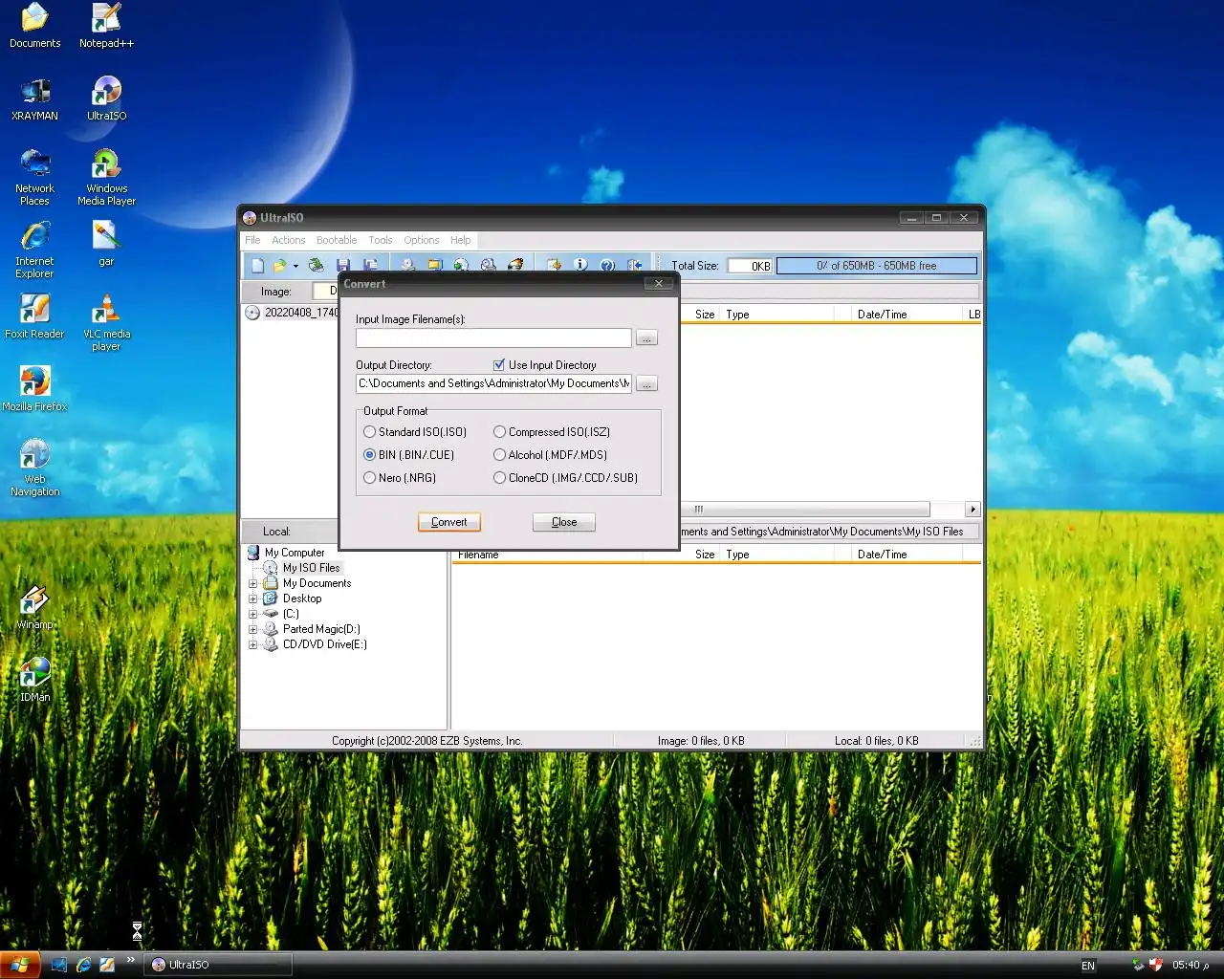Click the Burn CD image flame icon
This screenshot has height=979, width=1224.
(x=515, y=265)
